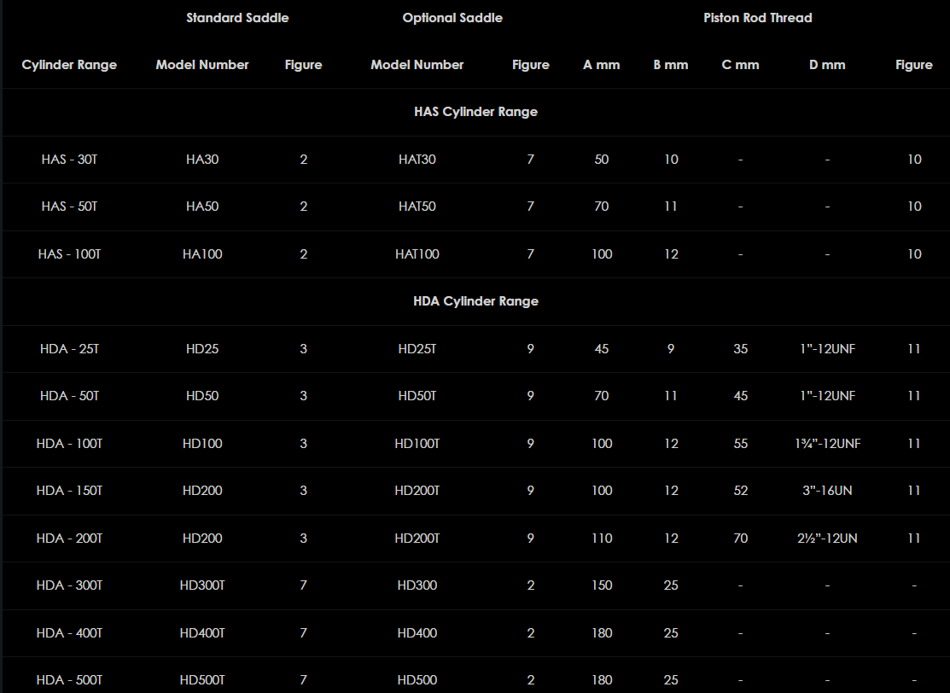Select the HAS Cylinder Range section heading
Image resolution: width=950 pixels, height=693 pixels.
coord(475,112)
